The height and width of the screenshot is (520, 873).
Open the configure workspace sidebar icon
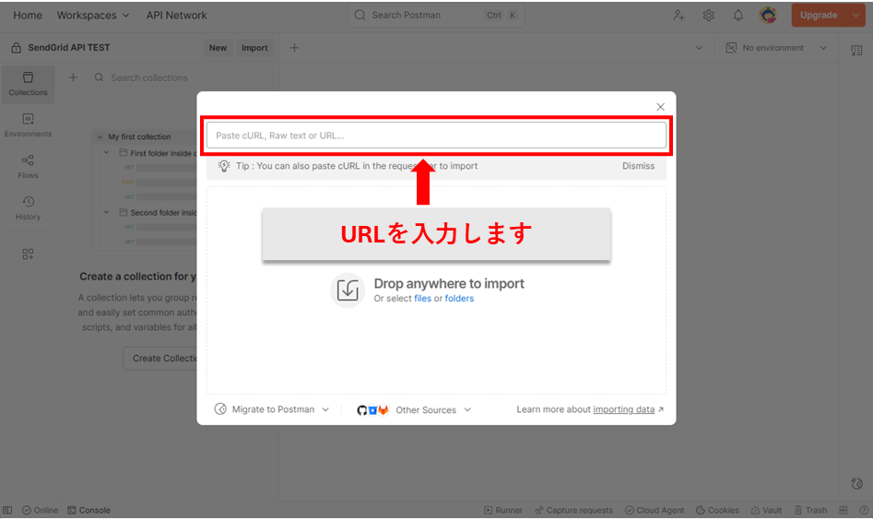(28, 254)
